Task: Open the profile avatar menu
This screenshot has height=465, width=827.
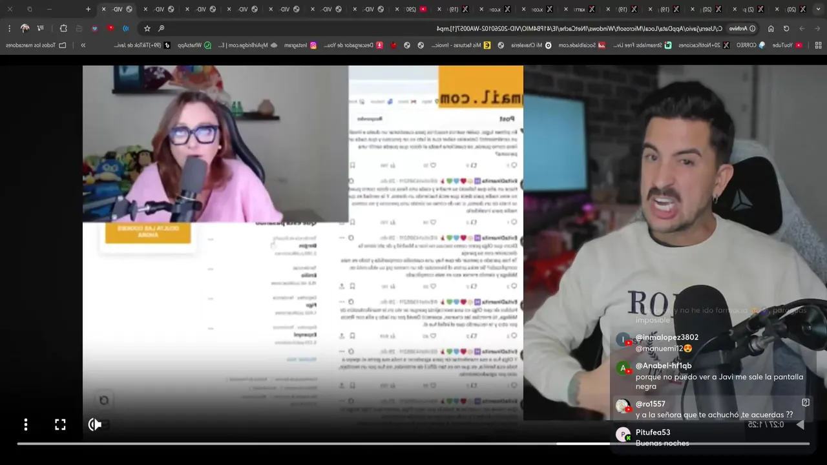Action: point(25,28)
